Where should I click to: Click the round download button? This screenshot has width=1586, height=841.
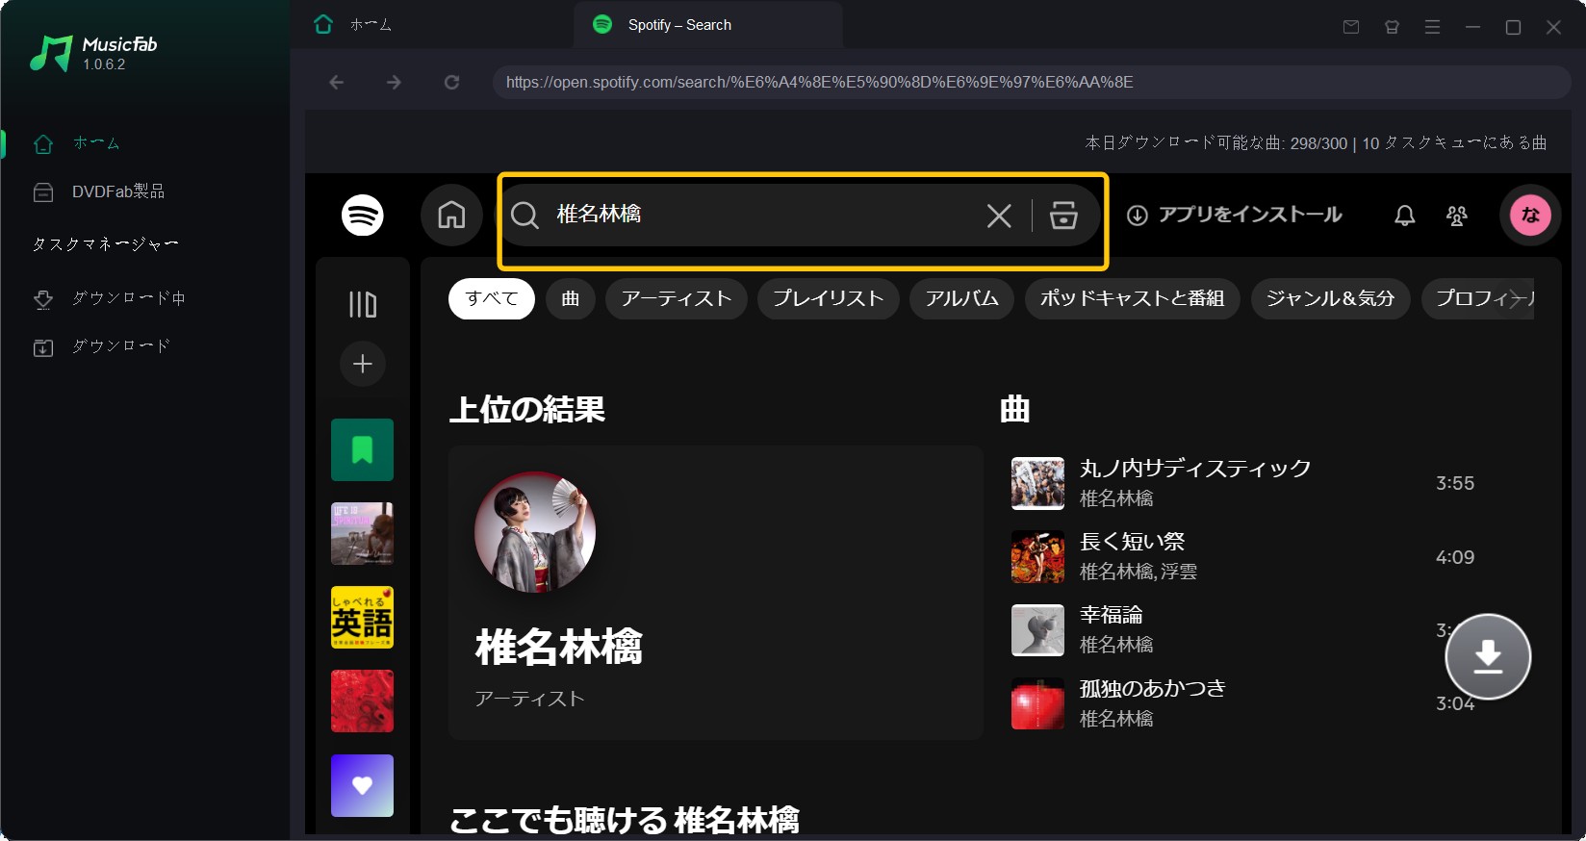coord(1488,656)
